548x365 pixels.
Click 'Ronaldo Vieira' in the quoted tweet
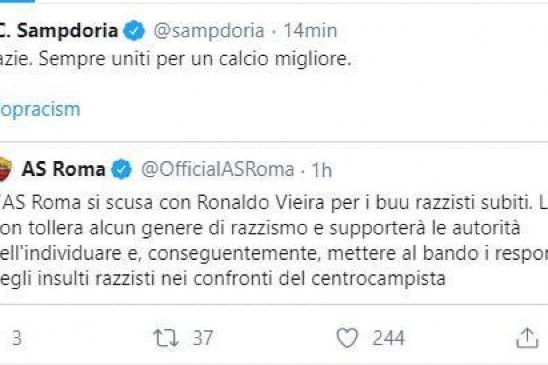(261, 203)
